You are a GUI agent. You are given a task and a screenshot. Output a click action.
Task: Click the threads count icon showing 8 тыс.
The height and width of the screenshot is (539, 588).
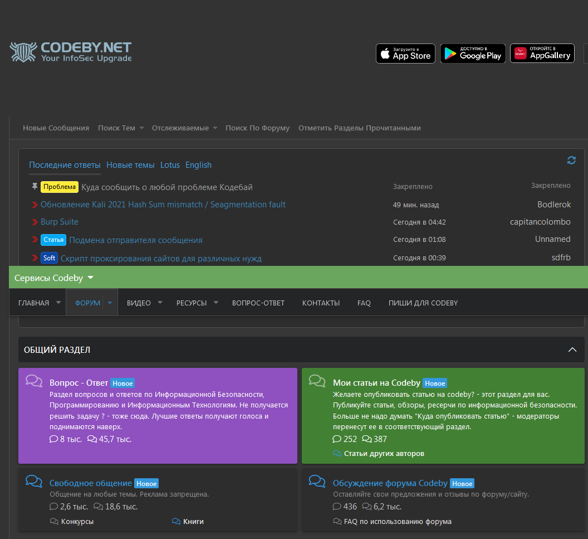point(53,439)
